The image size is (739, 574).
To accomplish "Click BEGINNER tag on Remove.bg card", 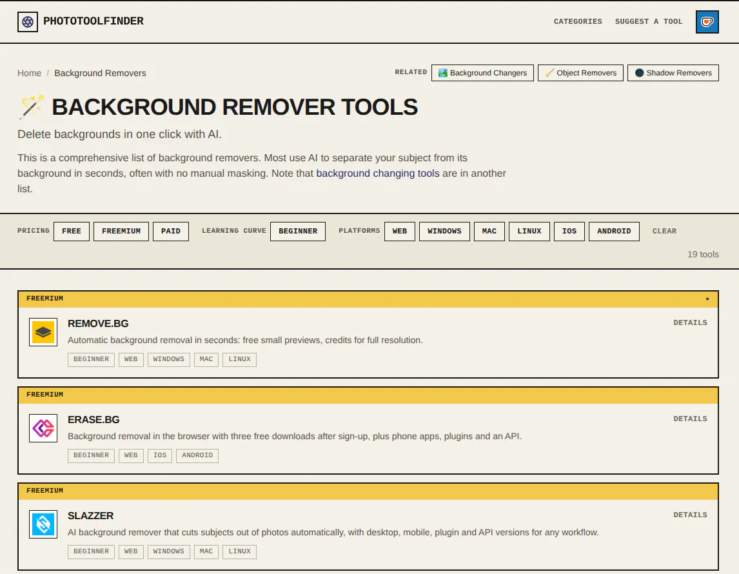I will pos(91,360).
